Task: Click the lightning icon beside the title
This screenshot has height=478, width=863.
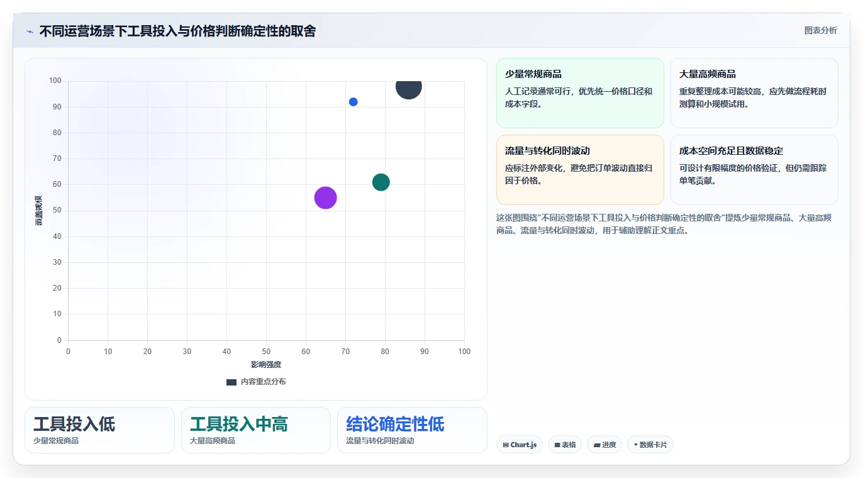Action: coord(30,31)
